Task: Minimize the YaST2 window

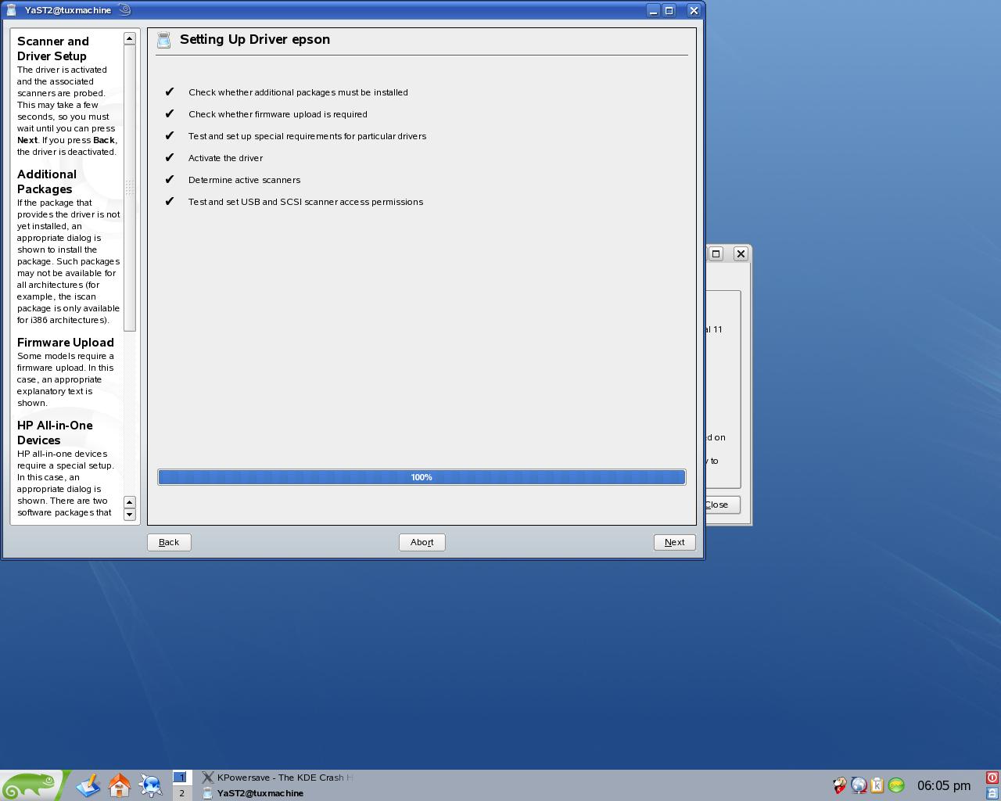Action: [x=654, y=10]
